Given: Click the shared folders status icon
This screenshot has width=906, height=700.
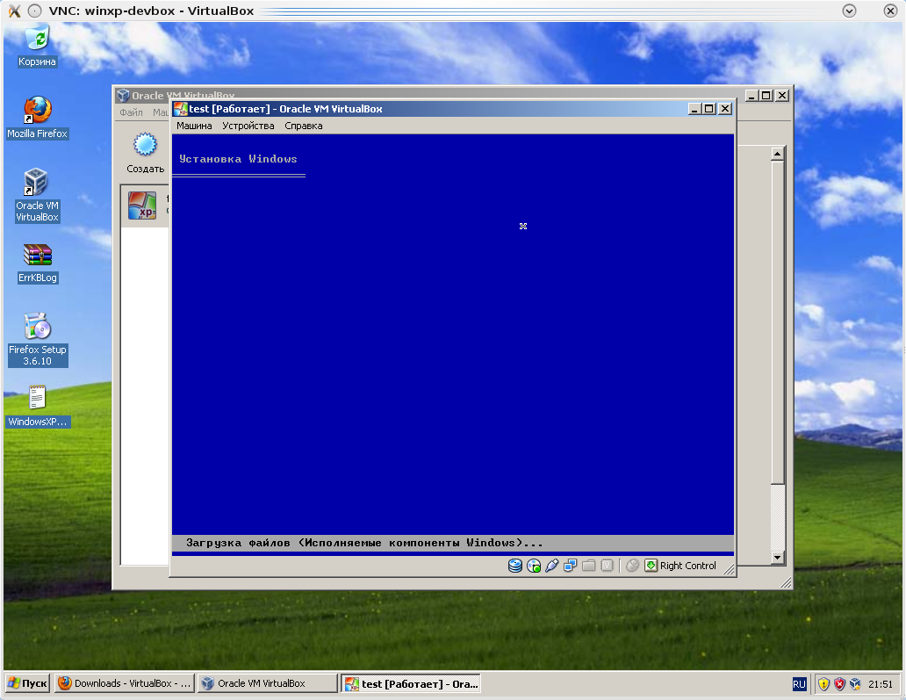Looking at the screenshot, I should pos(589,566).
